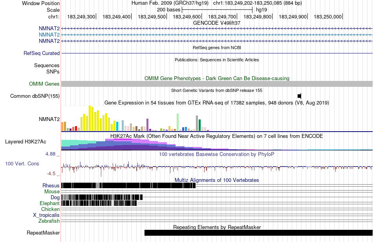Click 'Short Genetic Variants from dbSNP release 155'

[x=217, y=90]
